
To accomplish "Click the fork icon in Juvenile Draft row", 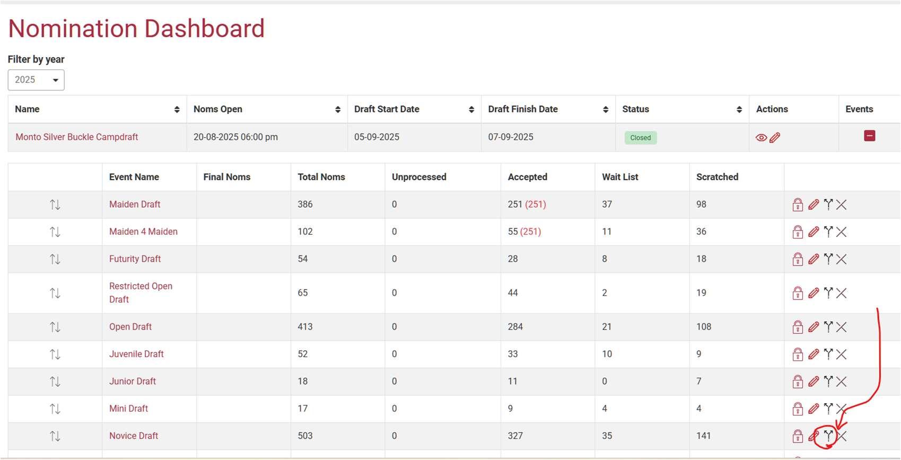I will pos(828,354).
